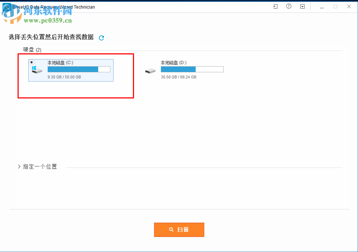Click the refresh icon beside the heading
This screenshot has width=358, height=252.
pos(101,37)
